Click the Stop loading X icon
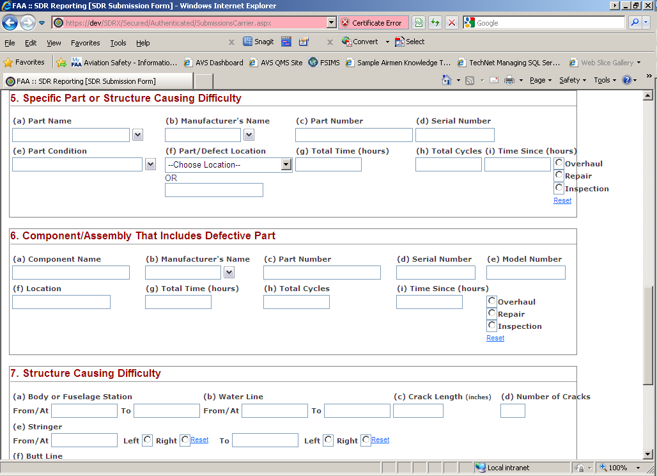The width and height of the screenshot is (657, 476). pos(452,23)
